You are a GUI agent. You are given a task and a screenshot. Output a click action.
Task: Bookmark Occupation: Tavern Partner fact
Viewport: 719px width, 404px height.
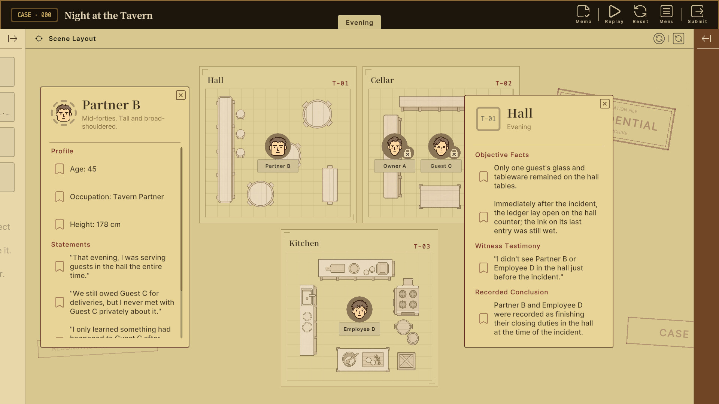60,197
